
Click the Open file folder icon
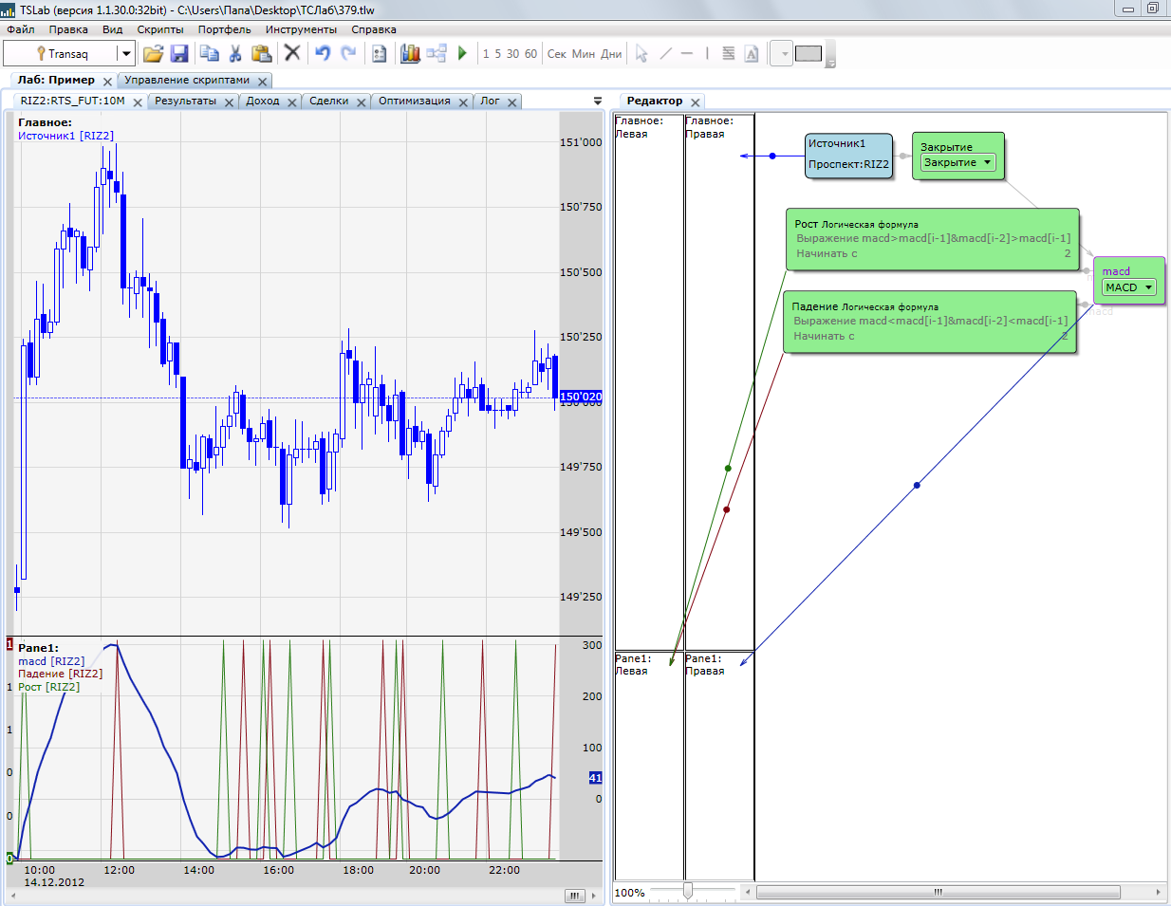coord(153,53)
